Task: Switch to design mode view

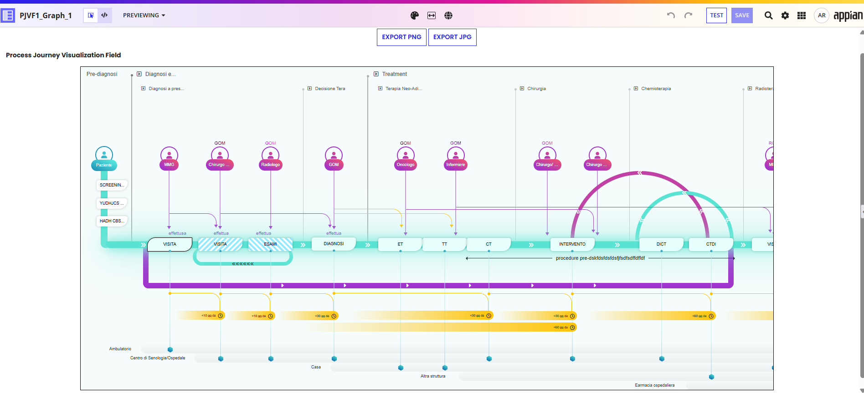Action: click(91, 15)
